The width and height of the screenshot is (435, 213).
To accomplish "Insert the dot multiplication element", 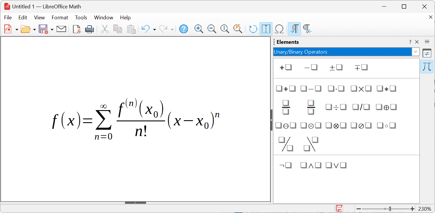I will [x=336, y=89].
